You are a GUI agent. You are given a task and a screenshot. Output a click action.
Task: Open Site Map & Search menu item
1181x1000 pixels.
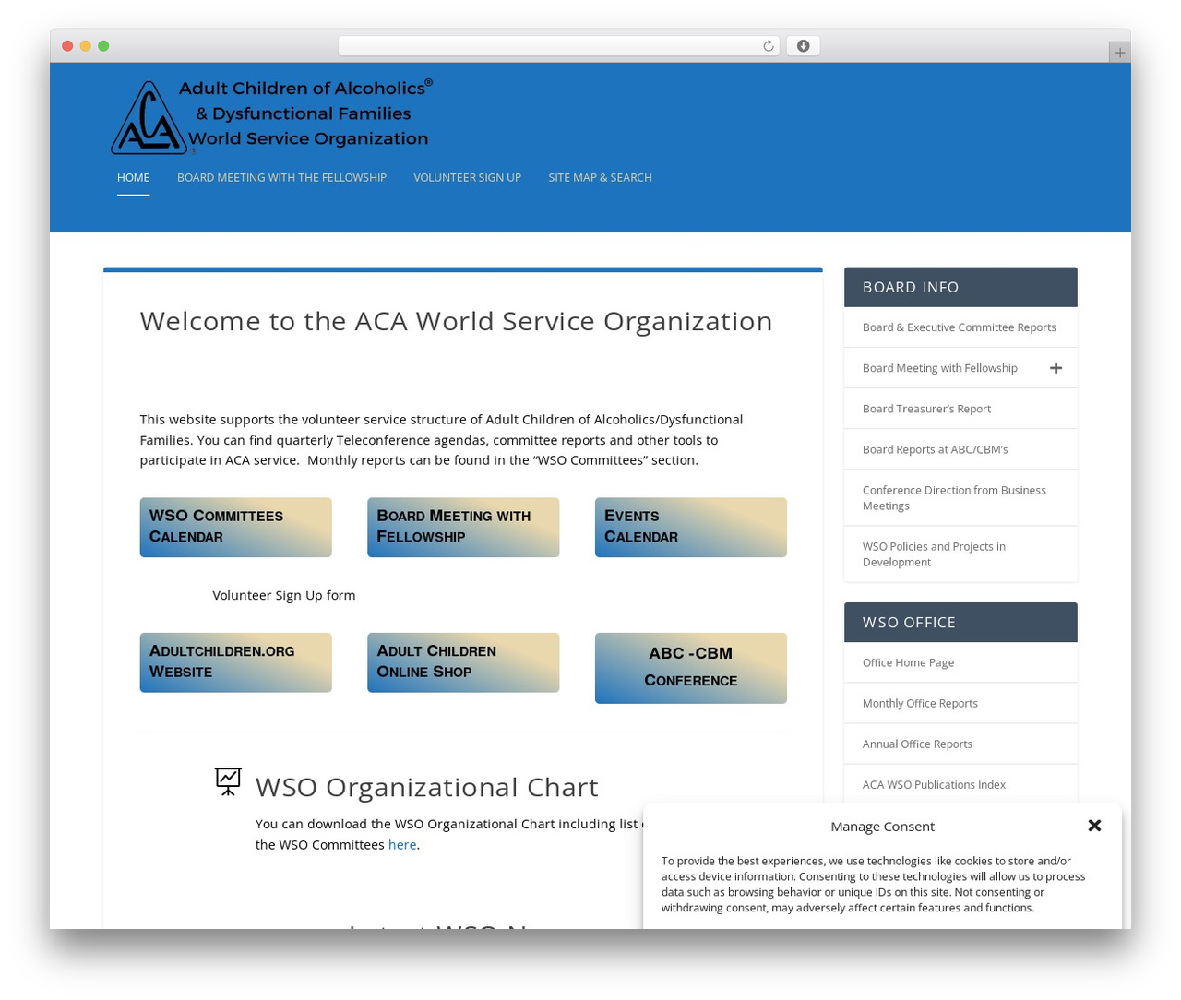point(600,177)
